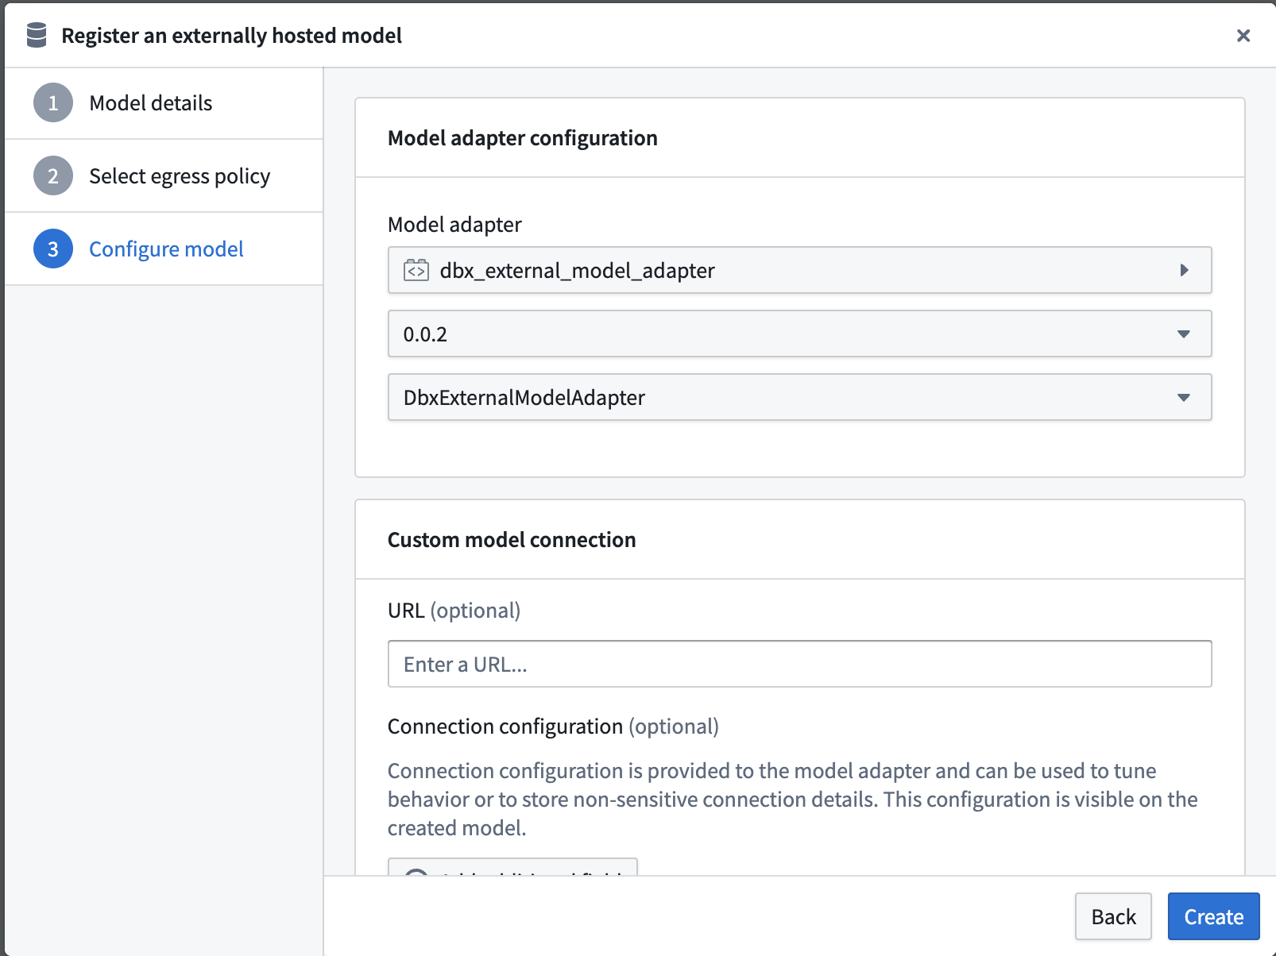Expand the dbx_external_model_adapter entry arrow

click(x=1185, y=270)
